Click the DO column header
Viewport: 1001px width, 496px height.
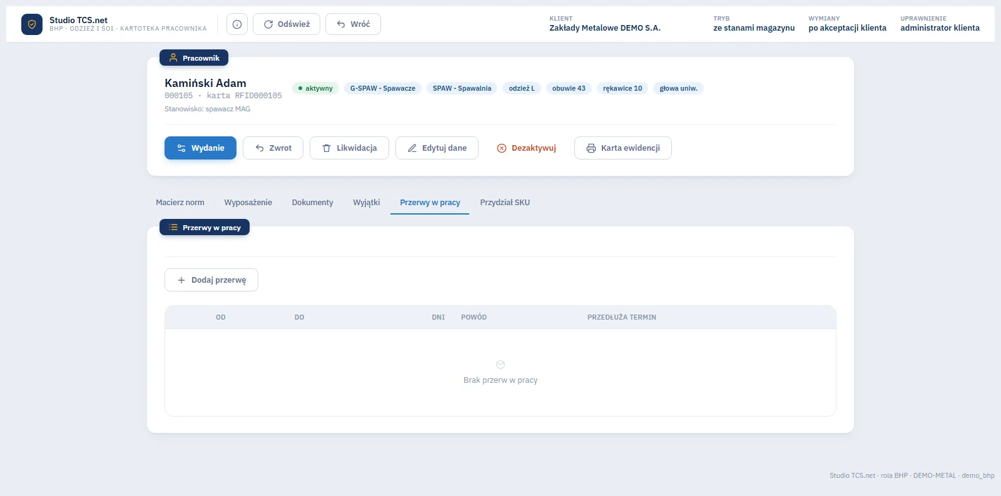tap(300, 318)
